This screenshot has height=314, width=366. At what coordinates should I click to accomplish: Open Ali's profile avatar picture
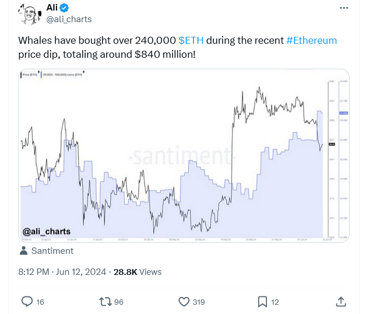tap(30, 13)
